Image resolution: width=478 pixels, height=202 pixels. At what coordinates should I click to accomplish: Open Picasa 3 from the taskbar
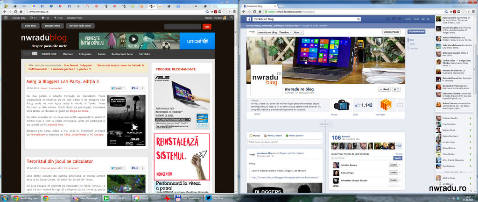(146, 198)
